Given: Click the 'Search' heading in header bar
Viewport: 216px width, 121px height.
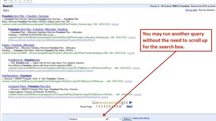Looking at the screenshot, I should point(7,6).
